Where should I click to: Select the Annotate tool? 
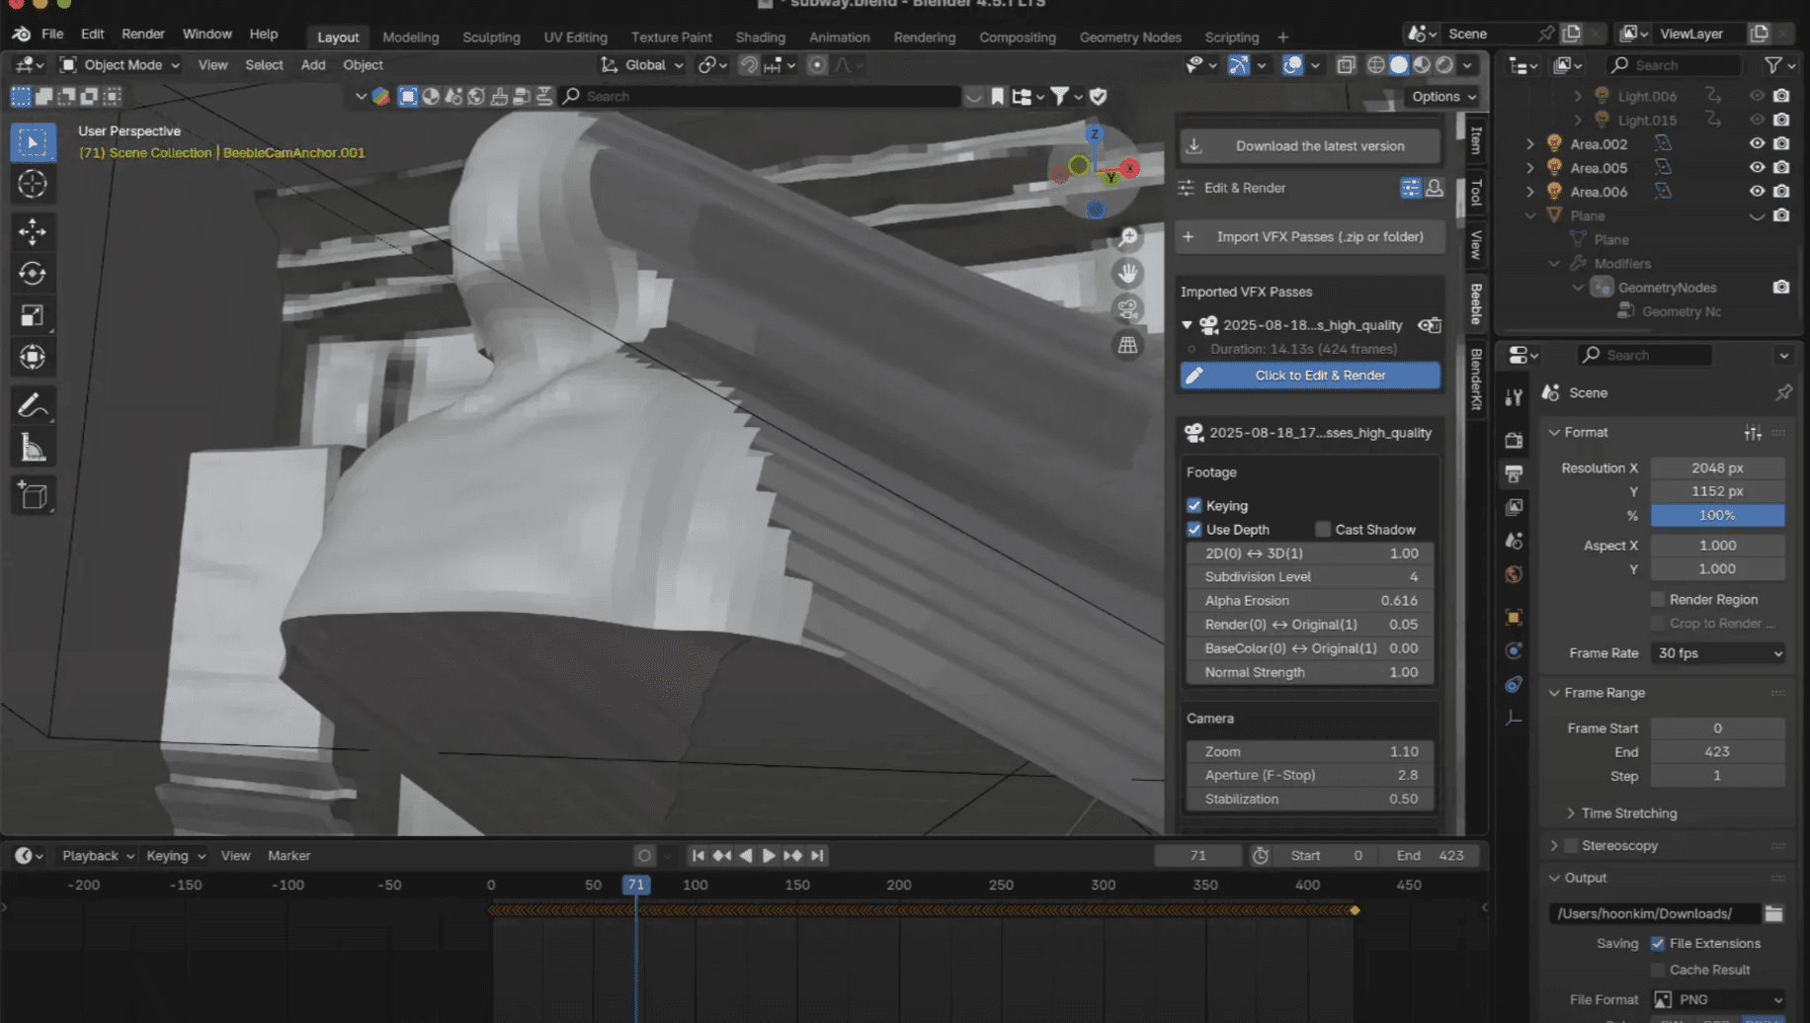[33, 404]
